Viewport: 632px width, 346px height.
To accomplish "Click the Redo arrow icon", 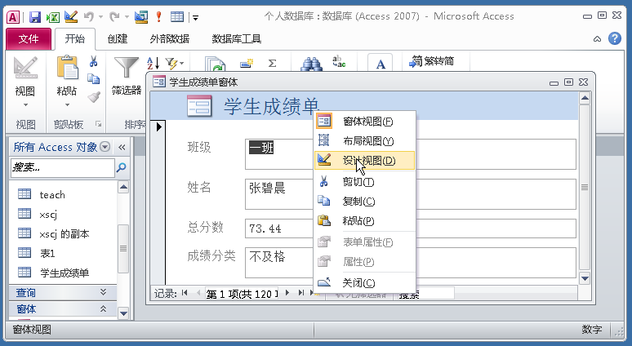I will pos(114,16).
